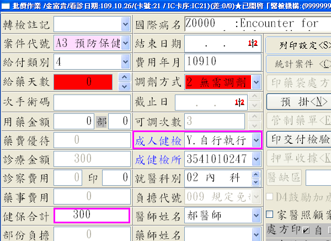Expand the 轉檢註記 dropdown
This screenshot has height=241, width=331.
pyautogui.click(x=125, y=24)
